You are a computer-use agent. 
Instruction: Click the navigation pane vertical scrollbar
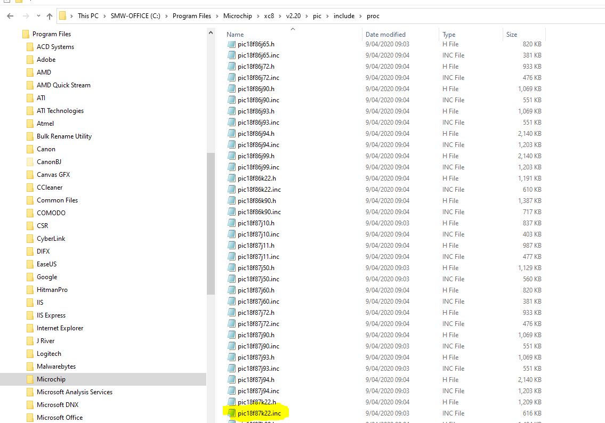pos(210,224)
